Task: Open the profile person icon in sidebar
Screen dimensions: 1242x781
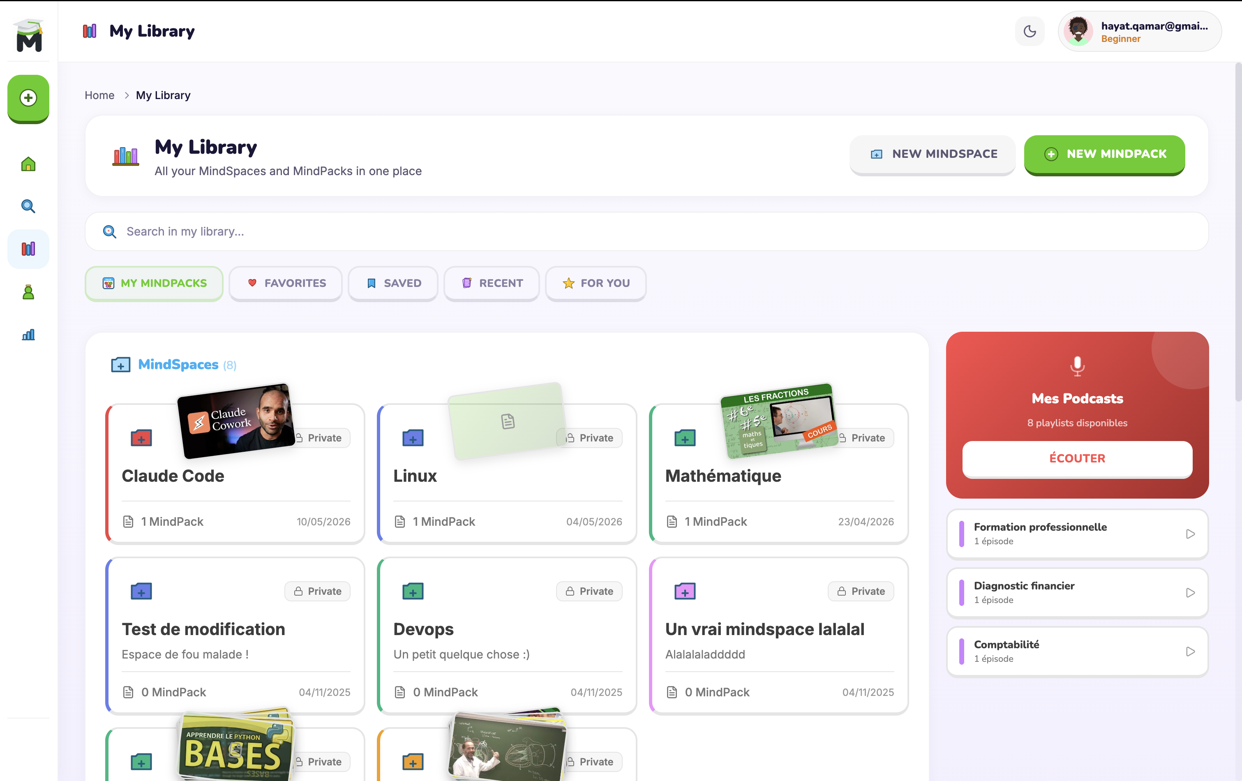Action: coord(28,292)
